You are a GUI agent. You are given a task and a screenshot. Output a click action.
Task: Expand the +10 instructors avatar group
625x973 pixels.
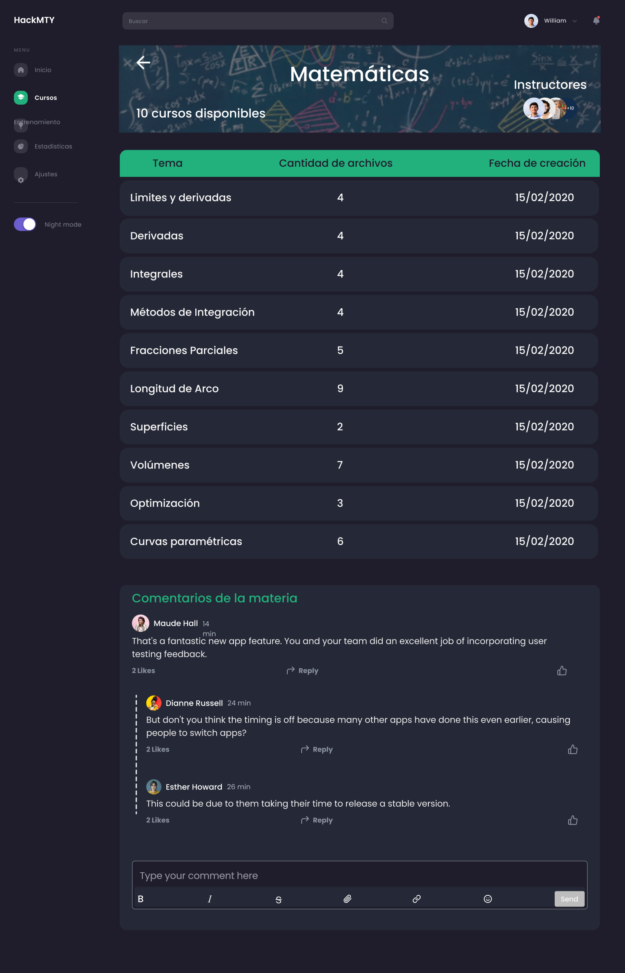(x=570, y=108)
